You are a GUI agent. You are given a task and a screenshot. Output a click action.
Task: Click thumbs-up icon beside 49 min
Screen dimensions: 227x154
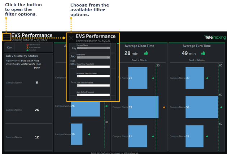pyautogui.click(x=203, y=53)
